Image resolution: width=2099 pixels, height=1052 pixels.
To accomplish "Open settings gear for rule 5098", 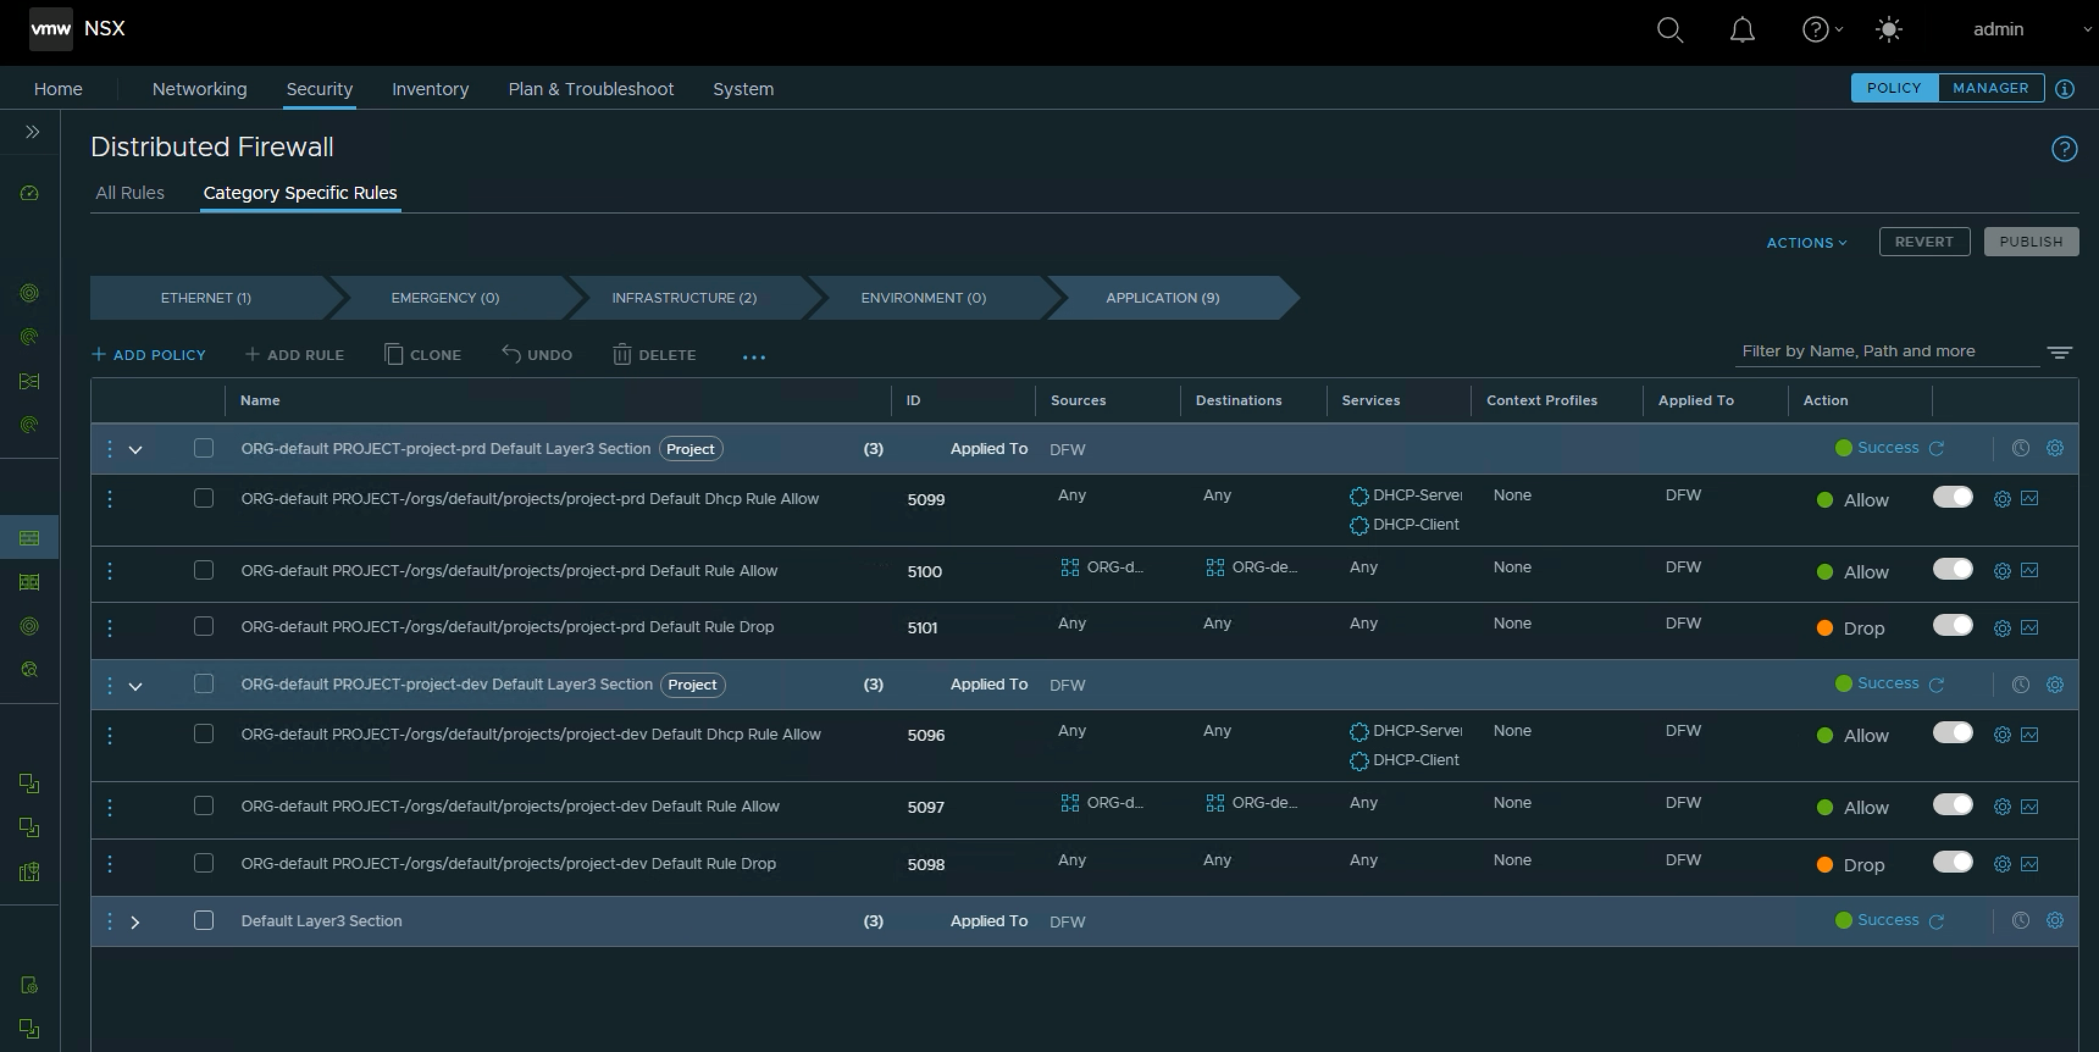I will click(x=2002, y=865).
